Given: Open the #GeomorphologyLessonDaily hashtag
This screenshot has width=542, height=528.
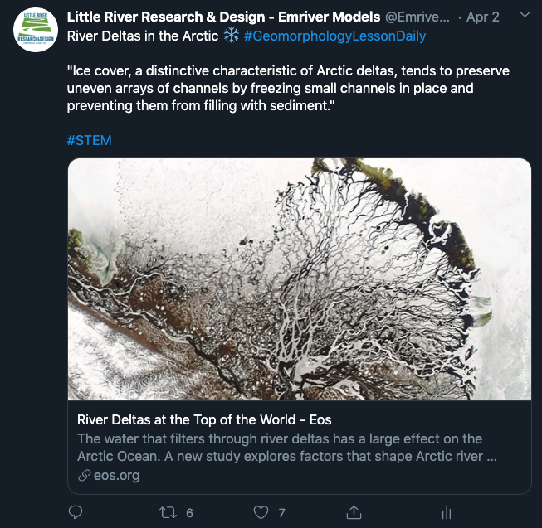Looking at the screenshot, I should 334,36.
